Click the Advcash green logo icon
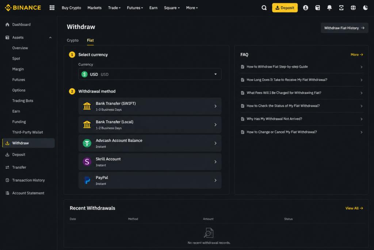 [x=87, y=143]
